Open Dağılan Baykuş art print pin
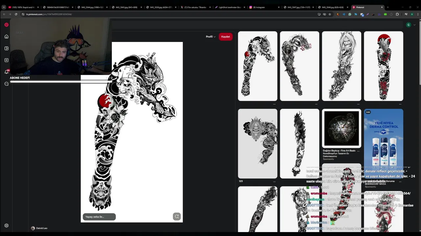Screen dimensions: 421x236 [341, 128]
